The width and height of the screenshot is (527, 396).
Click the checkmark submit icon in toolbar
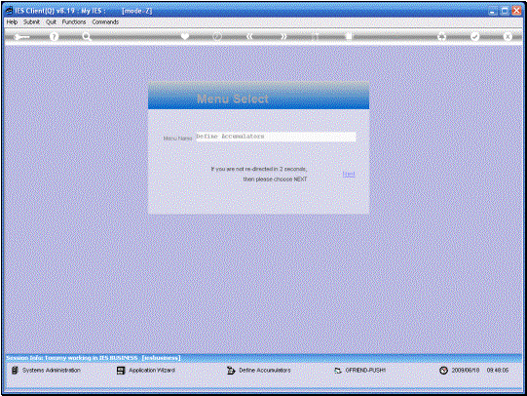(474, 36)
